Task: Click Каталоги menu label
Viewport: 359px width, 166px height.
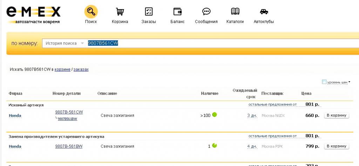Action: (235, 22)
